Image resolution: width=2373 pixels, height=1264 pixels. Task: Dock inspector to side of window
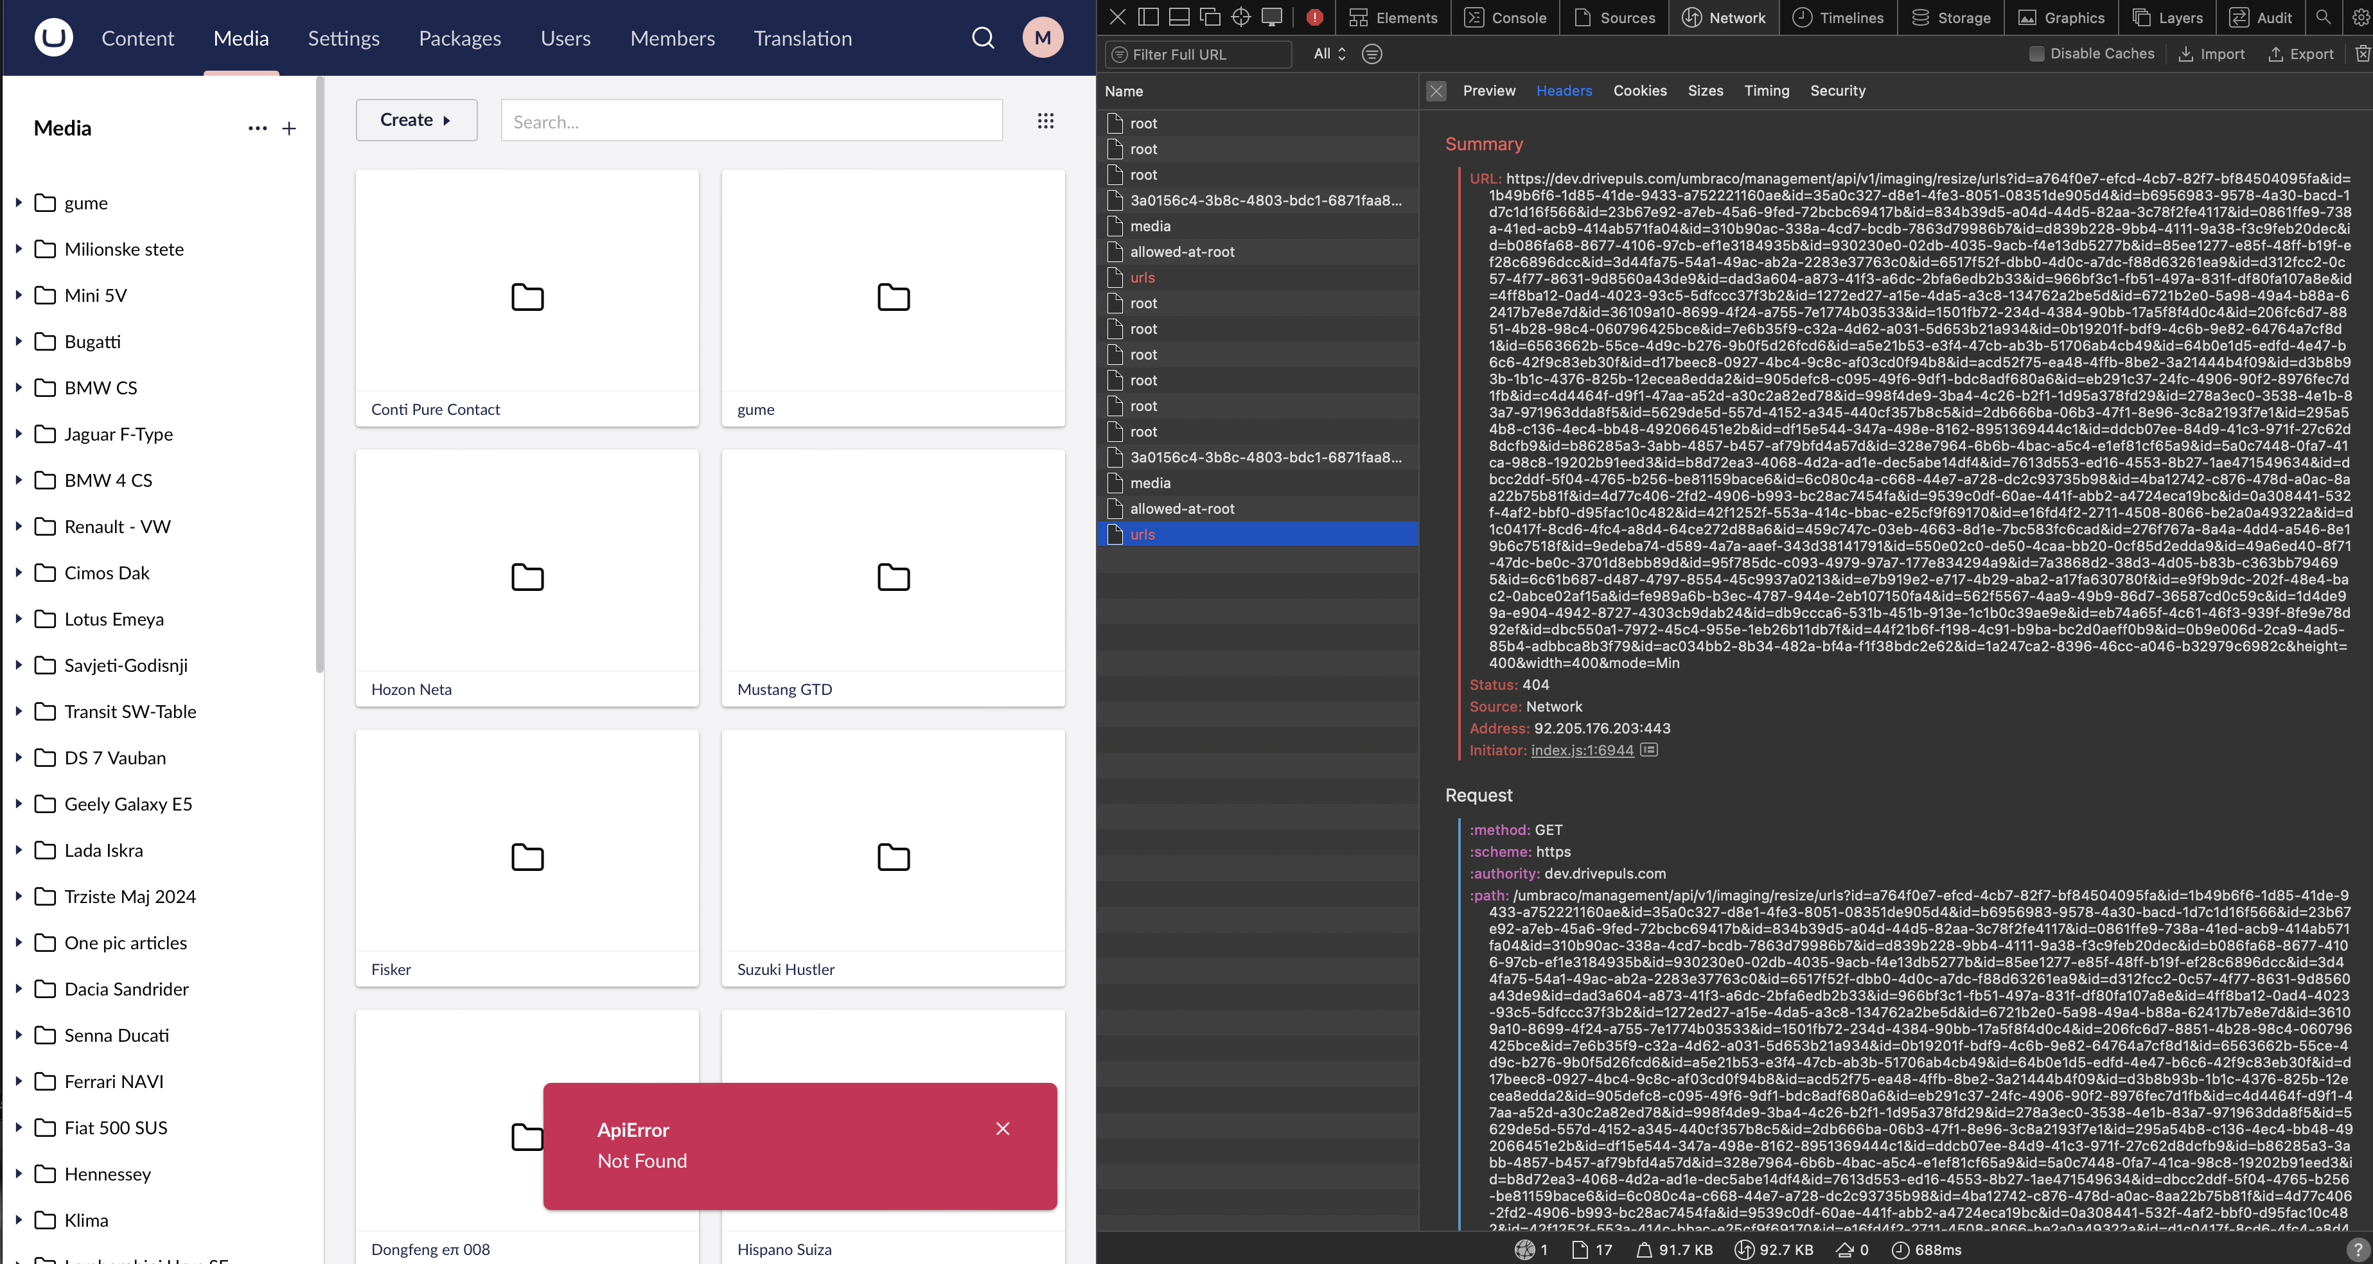[1148, 17]
